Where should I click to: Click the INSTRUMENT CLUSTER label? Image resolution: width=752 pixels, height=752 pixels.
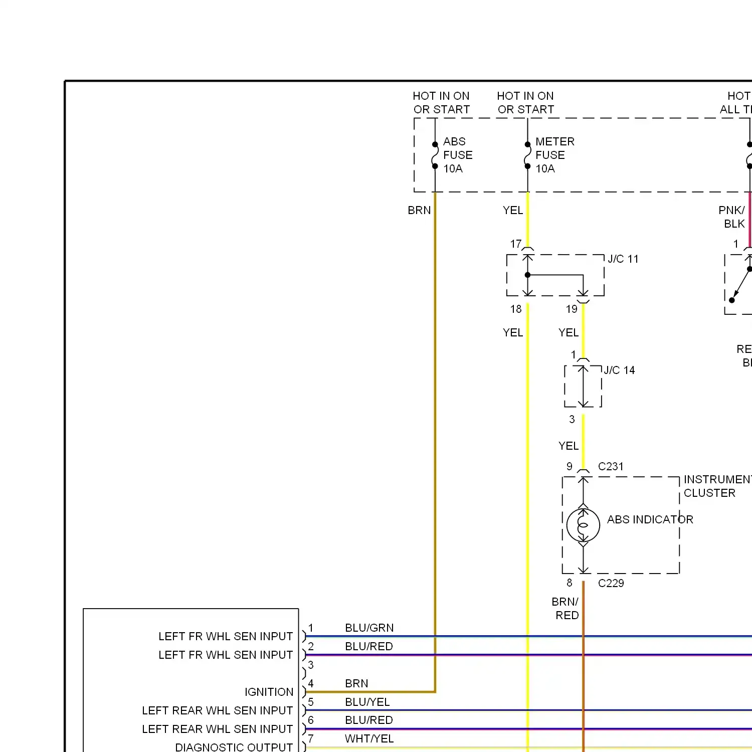717,486
